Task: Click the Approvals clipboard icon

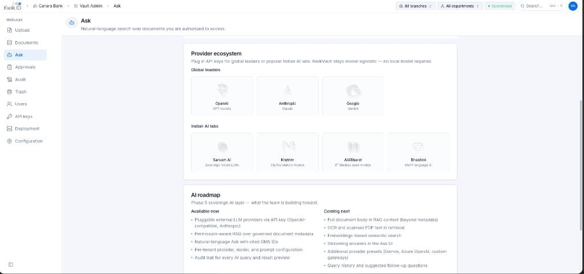Action: coord(10,67)
